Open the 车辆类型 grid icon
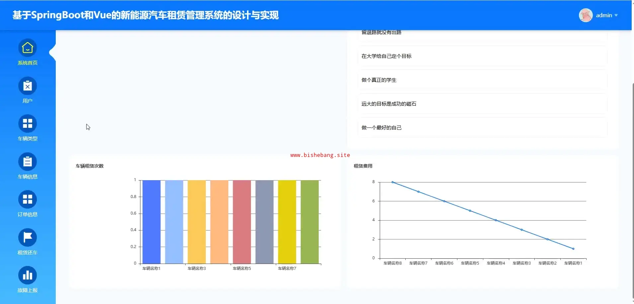Image resolution: width=634 pixels, height=304 pixels. (28, 124)
